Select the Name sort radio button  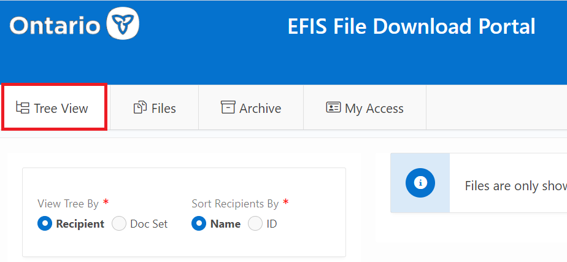pos(198,223)
